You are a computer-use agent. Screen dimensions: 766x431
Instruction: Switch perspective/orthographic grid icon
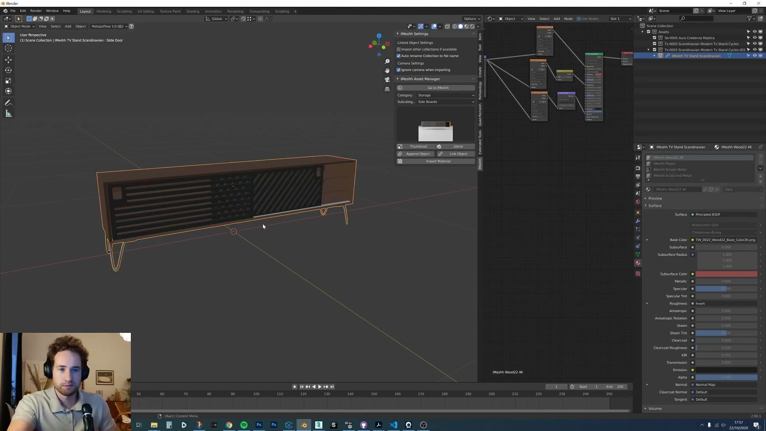[x=387, y=89]
